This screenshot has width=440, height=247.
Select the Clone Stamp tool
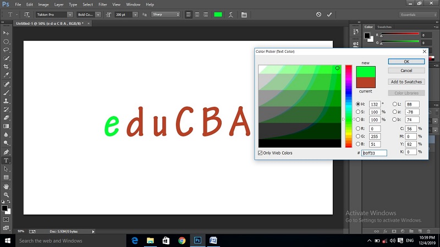pyautogui.click(x=6, y=101)
